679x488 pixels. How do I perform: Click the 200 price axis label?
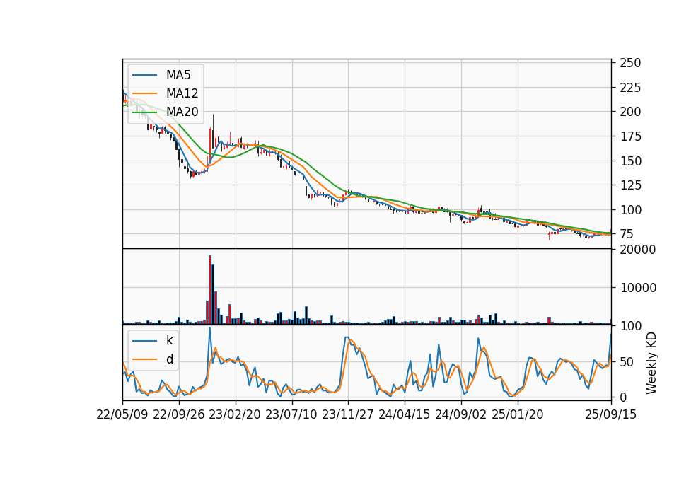click(630, 112)
